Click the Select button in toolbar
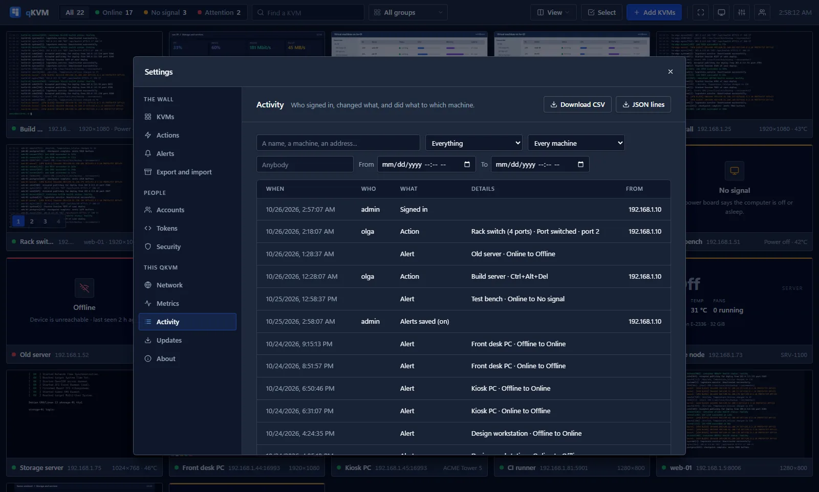819x492 pixels. click(601, 12)
